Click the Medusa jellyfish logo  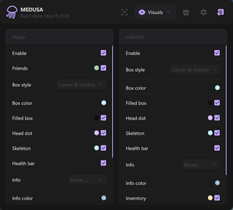click(12, 12)
